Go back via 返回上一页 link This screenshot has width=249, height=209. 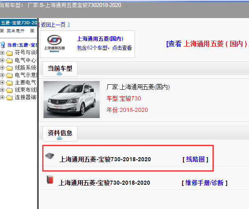pyautogui.click(x=54, y=25)
